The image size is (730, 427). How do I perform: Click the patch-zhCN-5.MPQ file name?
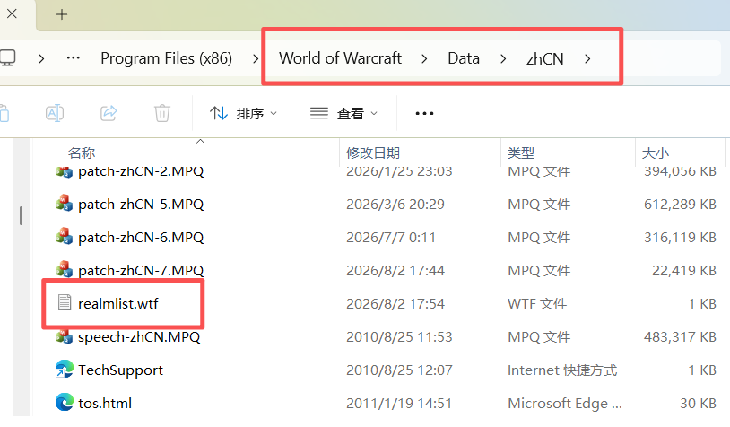[141, 205]
